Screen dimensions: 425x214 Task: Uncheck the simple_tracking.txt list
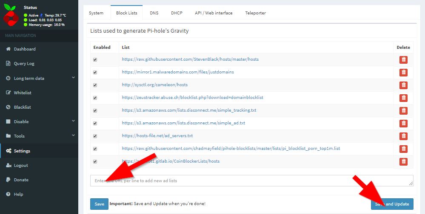(x=95, y=111)
